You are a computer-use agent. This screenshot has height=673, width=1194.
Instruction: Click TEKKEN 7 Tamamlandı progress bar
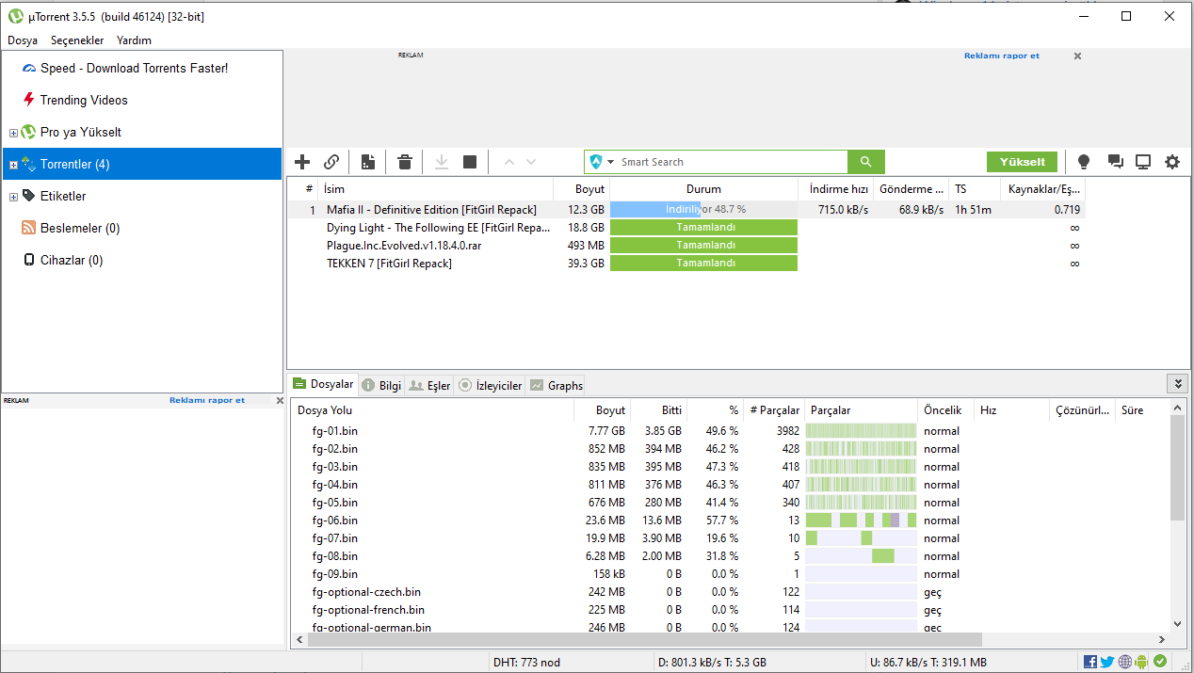tap(703, 264)
